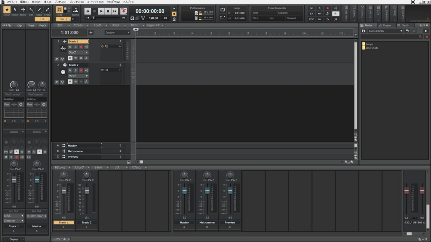
Task: Open the 編集(E) menu
Action: coord(24,2)
